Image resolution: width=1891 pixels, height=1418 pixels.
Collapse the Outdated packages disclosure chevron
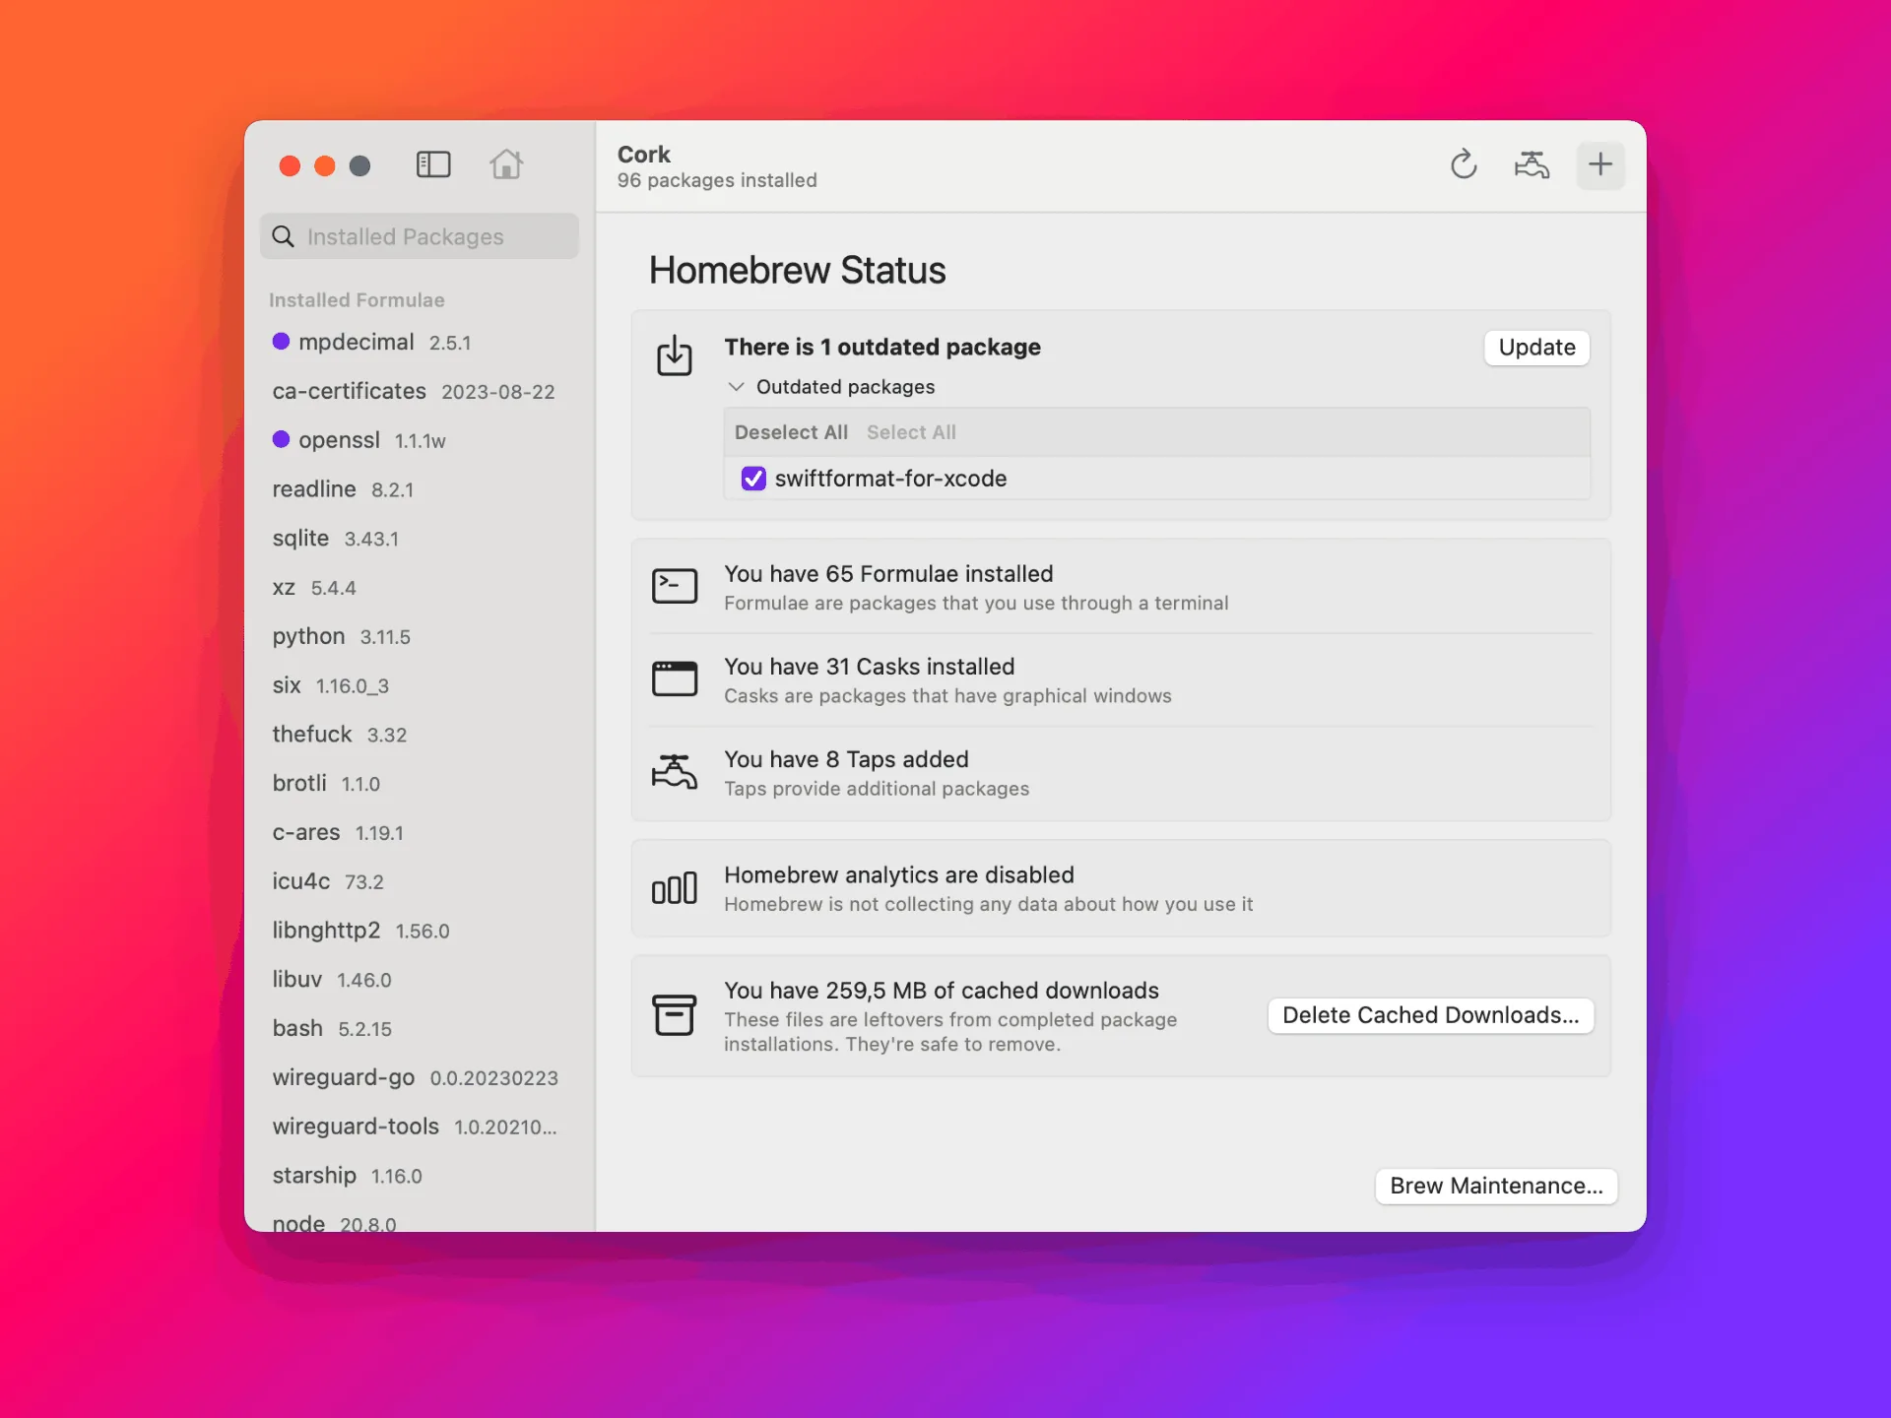[x=736, y=387]
